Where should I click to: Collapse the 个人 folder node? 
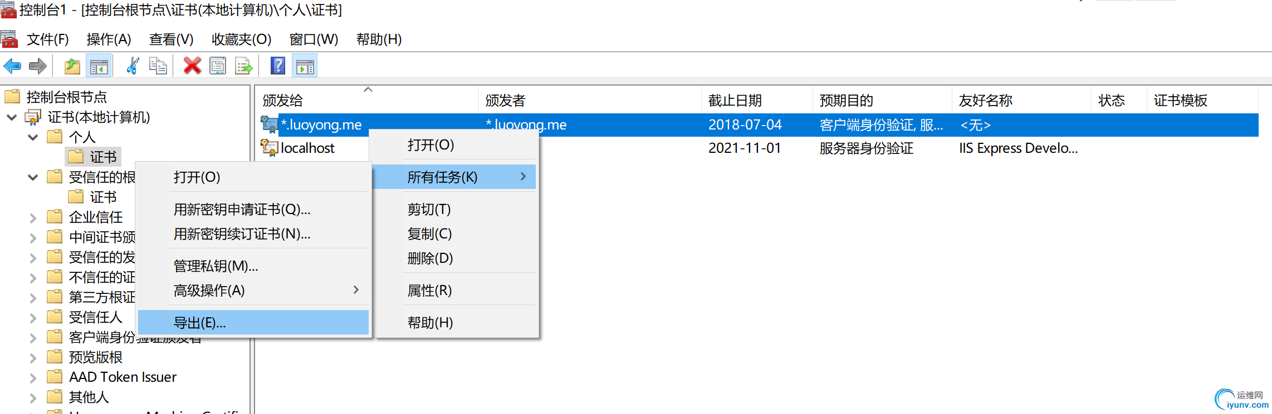tap(33, 137)
